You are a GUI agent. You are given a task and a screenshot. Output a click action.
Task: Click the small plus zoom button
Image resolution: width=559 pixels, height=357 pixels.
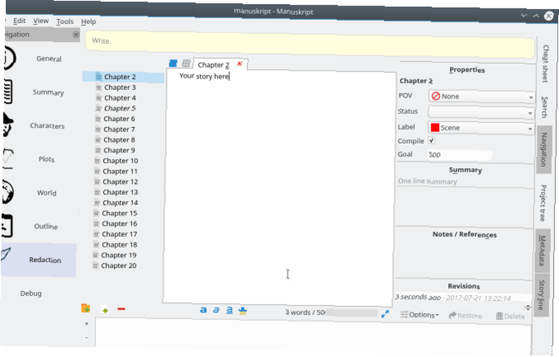pos(87,323)
